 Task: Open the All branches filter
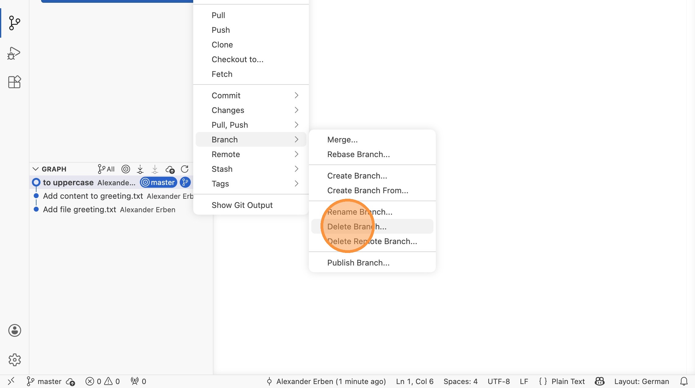(x=106, y=169)
